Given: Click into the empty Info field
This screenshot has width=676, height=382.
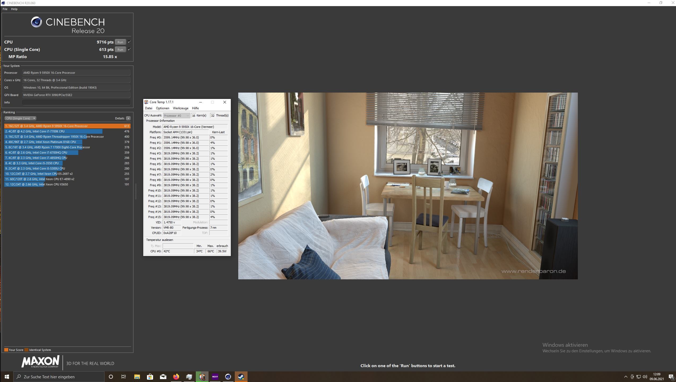Looking at the screenshot, I should (x=76, y=102).
